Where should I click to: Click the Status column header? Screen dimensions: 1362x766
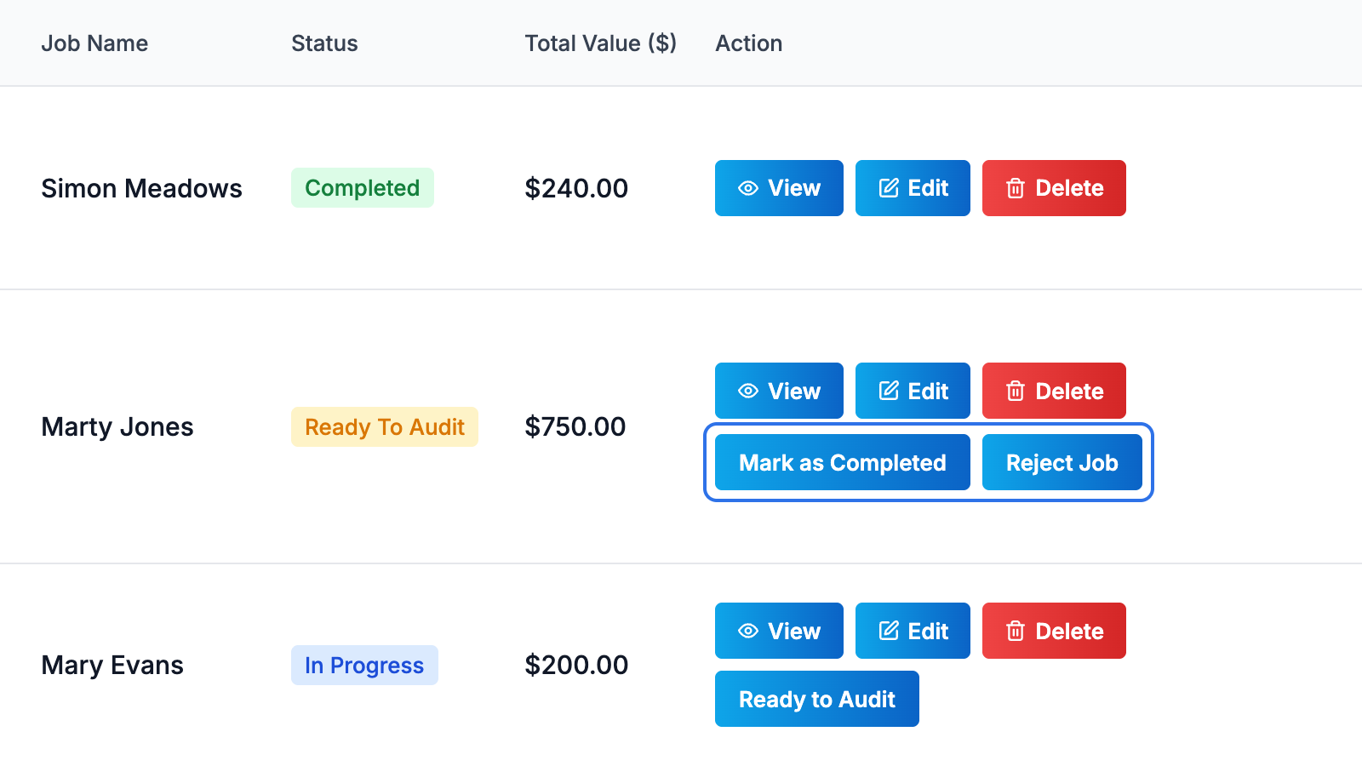324,43
